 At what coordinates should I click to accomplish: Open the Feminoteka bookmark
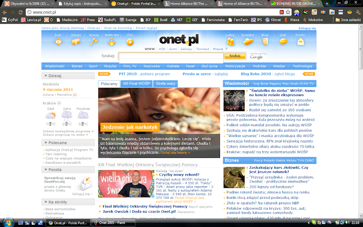tap(213, 20)
